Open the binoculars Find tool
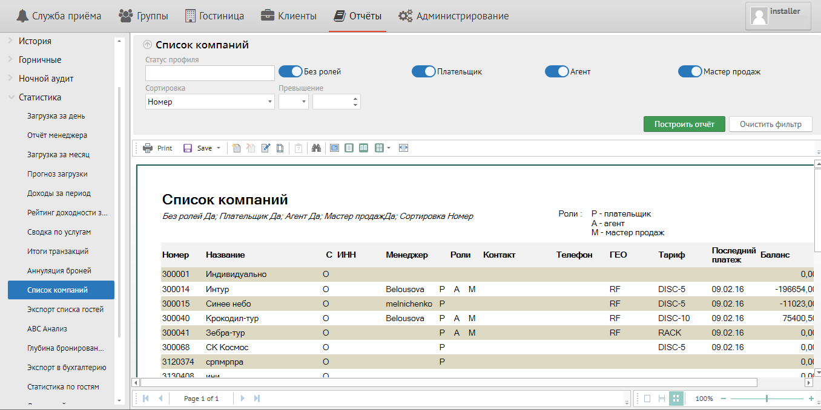This screenshot has width=821, height=410. [x=315, y=148]
